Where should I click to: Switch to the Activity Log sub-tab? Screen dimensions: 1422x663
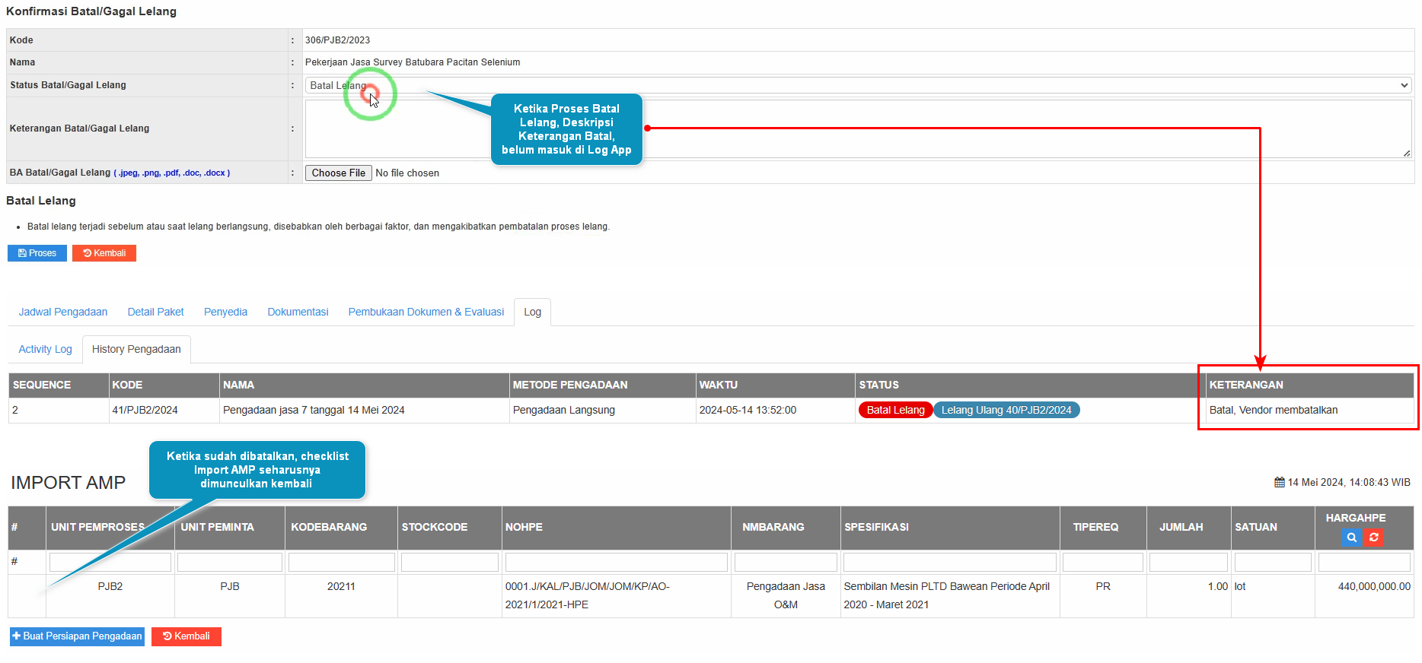coord(45,350)
